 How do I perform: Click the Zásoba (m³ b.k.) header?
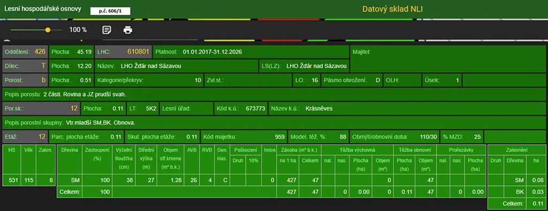298,150
